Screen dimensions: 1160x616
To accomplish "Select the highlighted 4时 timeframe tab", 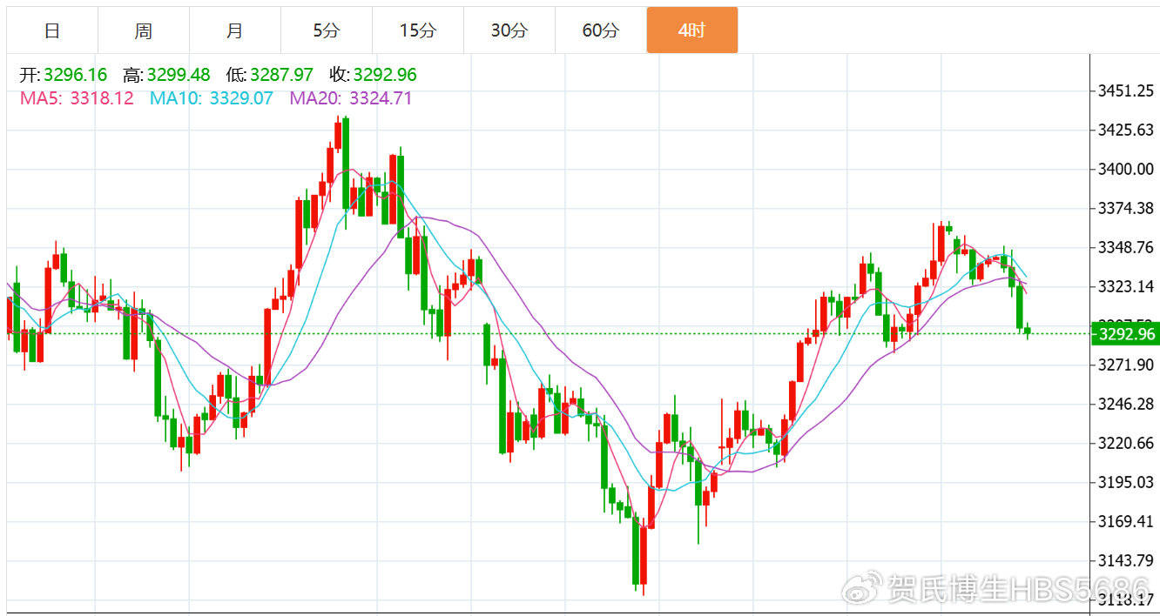I will pyautogui.click(x=692, y=30).
